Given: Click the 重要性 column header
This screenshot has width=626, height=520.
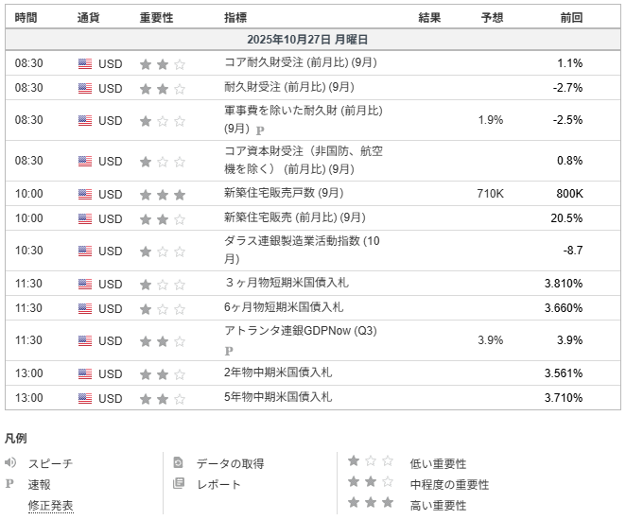Looking at the screenshot, I should point(157,17).
